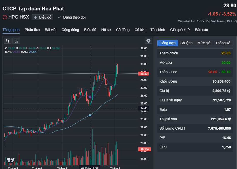Click the 01 Tháng 8 '25 date marker
This screenshot has height=169, width=237.
tap(90, 168)
